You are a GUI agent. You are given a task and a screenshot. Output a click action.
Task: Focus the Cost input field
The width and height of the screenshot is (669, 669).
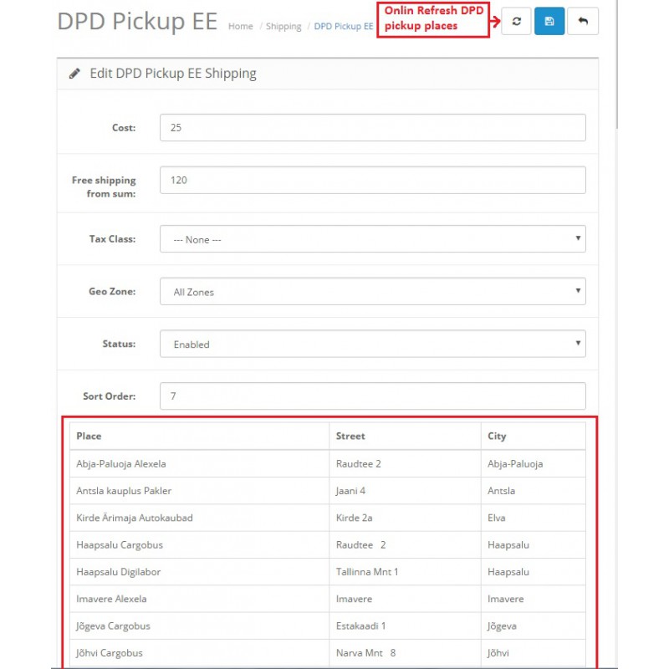click(x=372, y=128)
